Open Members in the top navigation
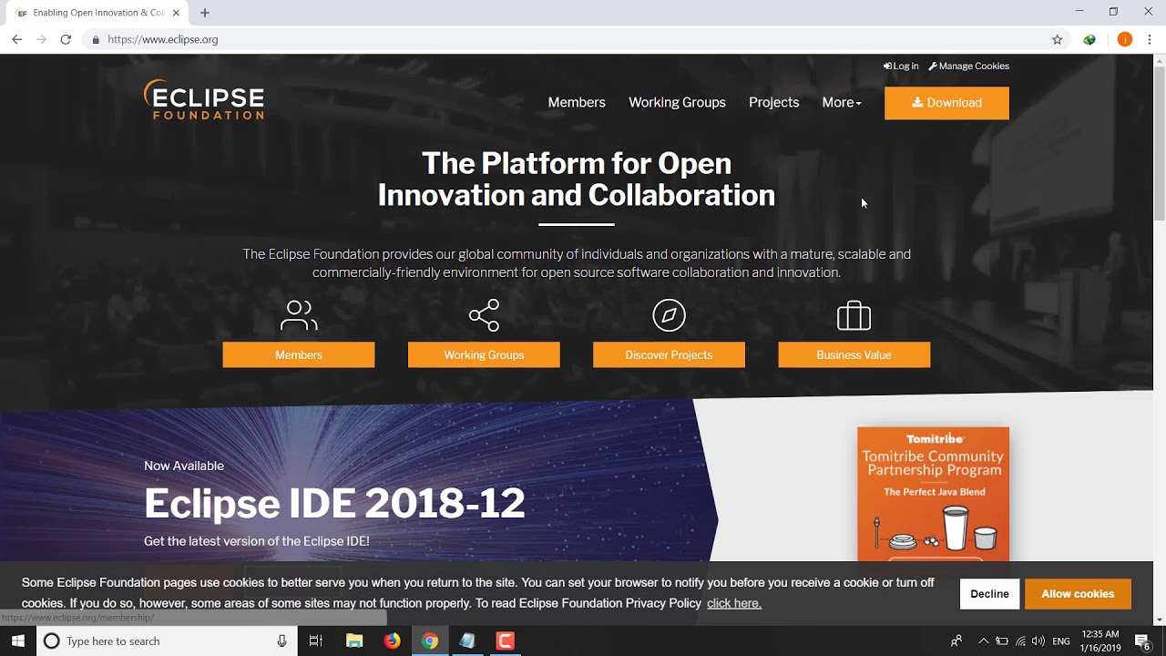Screen dimensions: 1166x656 click(x=577, y=103)
